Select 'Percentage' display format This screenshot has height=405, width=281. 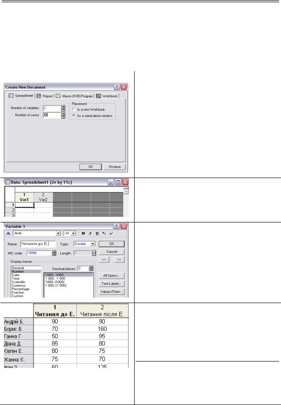[x=26, y=289]
